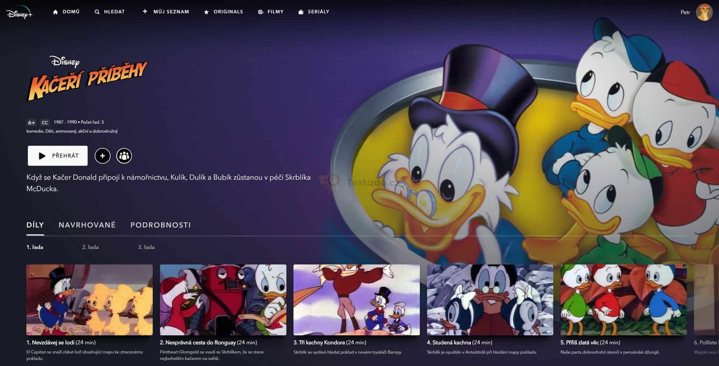Click title '4. Studená kachna'
This screenshot has width=719, height=366.
(x=449, y=342)
